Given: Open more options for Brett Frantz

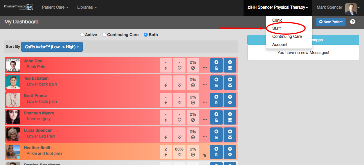Looking at the screenshot, I should pos(205,102).
